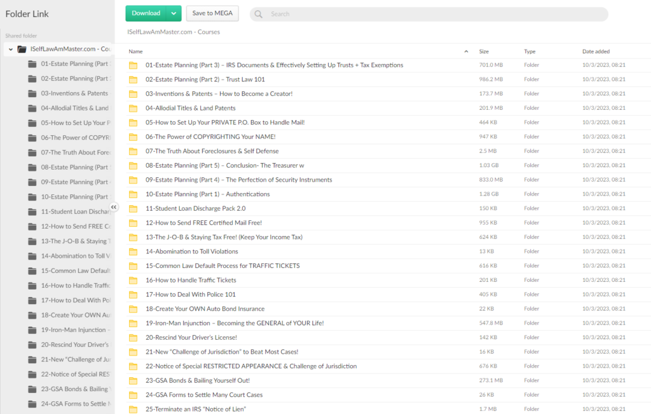
Task: Collapse the sidebar with double-chevron handle
Action: pyautogui.click(x=114, y=207)
